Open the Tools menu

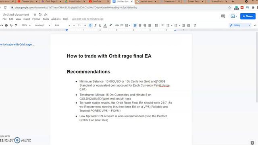pos(46,19)
